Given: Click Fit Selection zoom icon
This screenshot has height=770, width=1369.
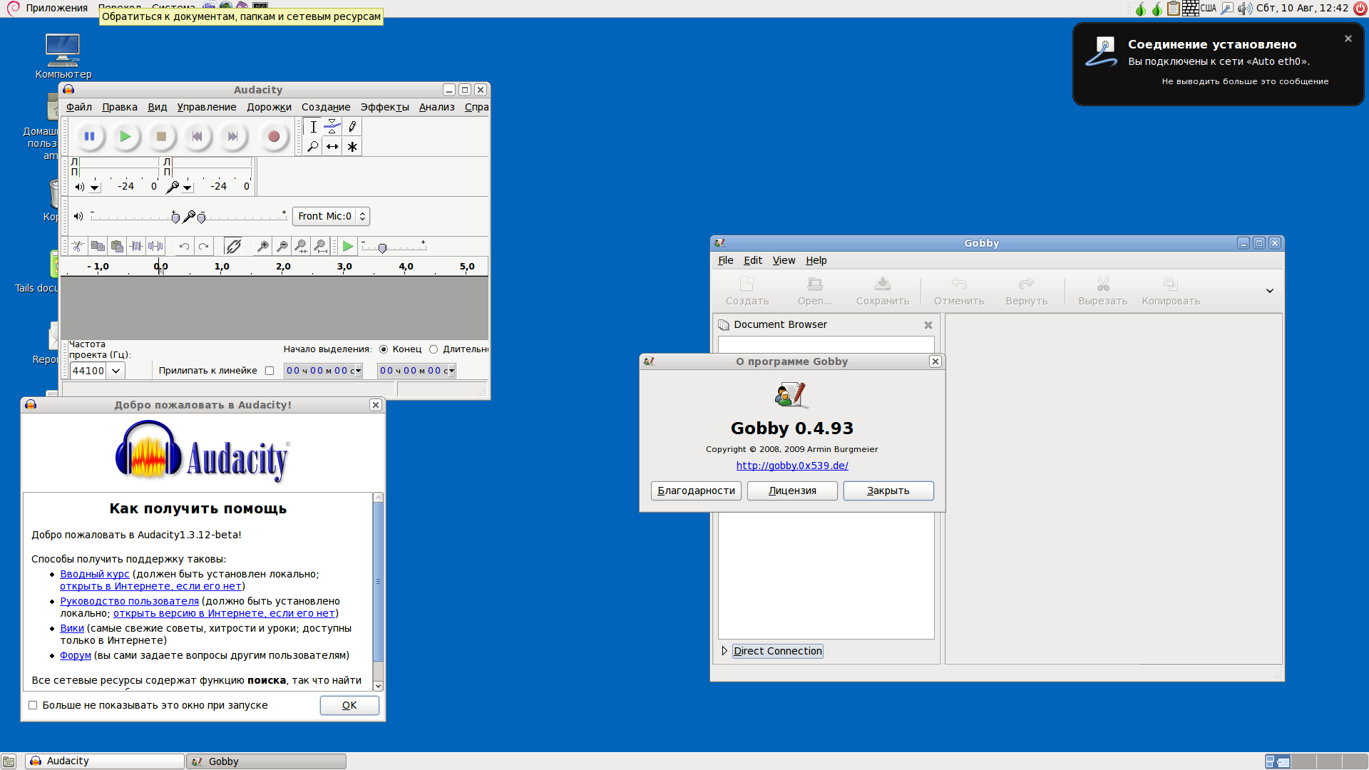Looking at the screenshot, I should 302,246.
